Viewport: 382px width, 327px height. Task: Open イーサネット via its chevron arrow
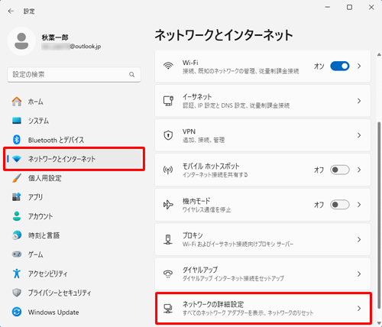359,101
